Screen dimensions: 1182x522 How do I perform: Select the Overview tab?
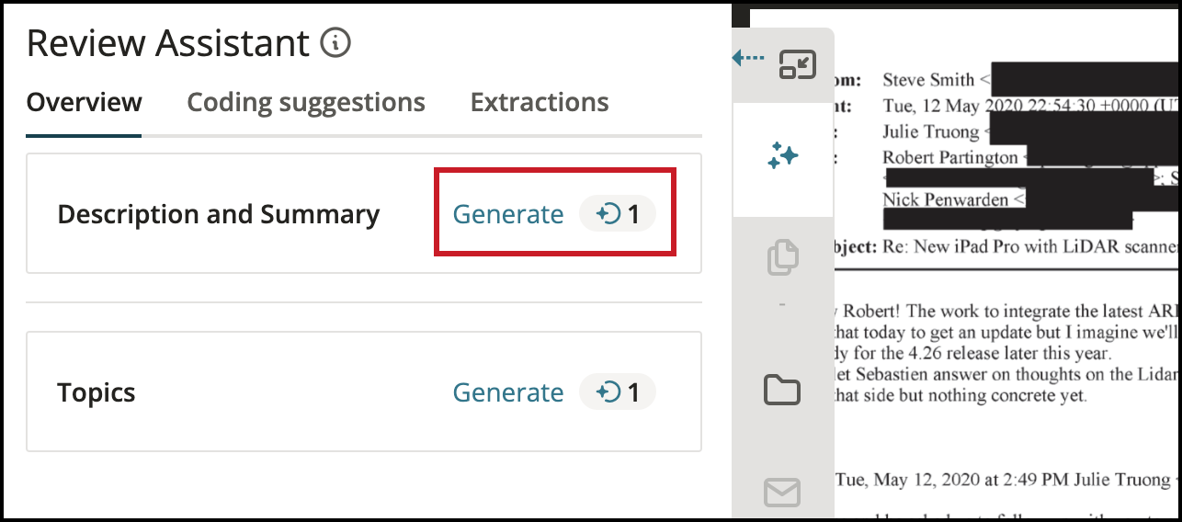(84, 102)
